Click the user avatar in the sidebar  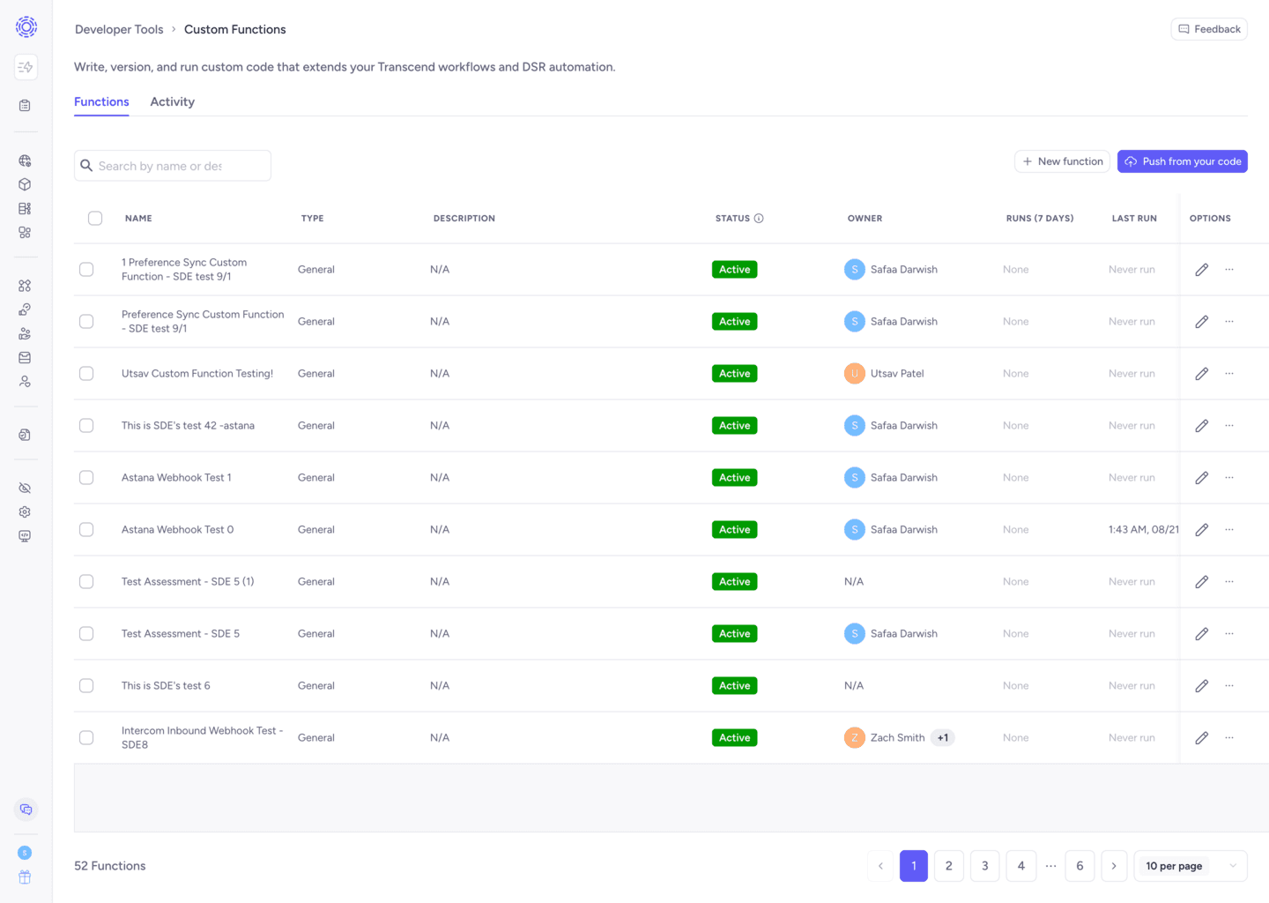[25, 853]
